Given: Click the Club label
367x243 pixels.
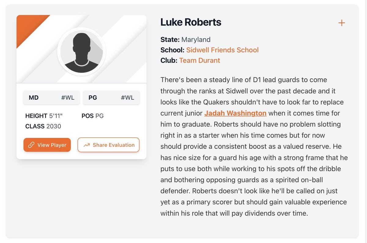Looking at the screenshot, I should click(169, 60).
